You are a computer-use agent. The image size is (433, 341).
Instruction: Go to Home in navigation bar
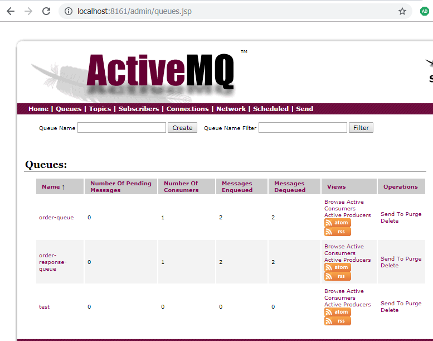pyautogui.click(x=38, y=109)
